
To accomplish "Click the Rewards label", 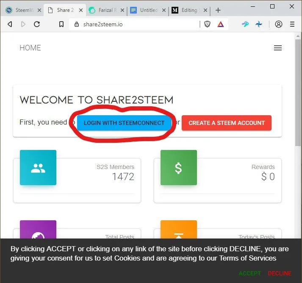I will [263, 167].
